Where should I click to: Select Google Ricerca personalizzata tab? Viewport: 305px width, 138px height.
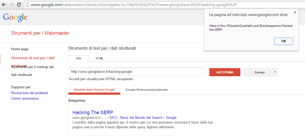click(x=147, y=90)
